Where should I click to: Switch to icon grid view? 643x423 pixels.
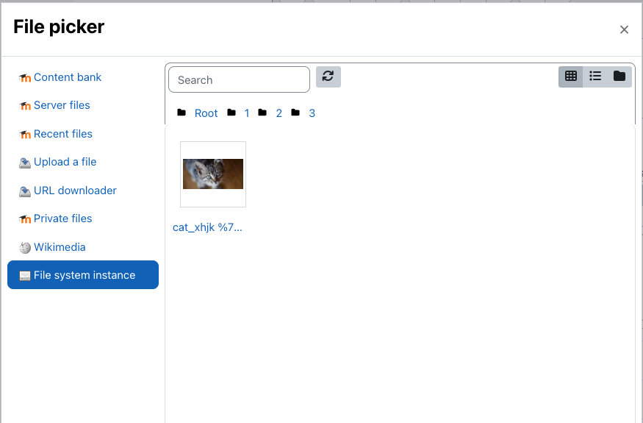click(571, 77)
